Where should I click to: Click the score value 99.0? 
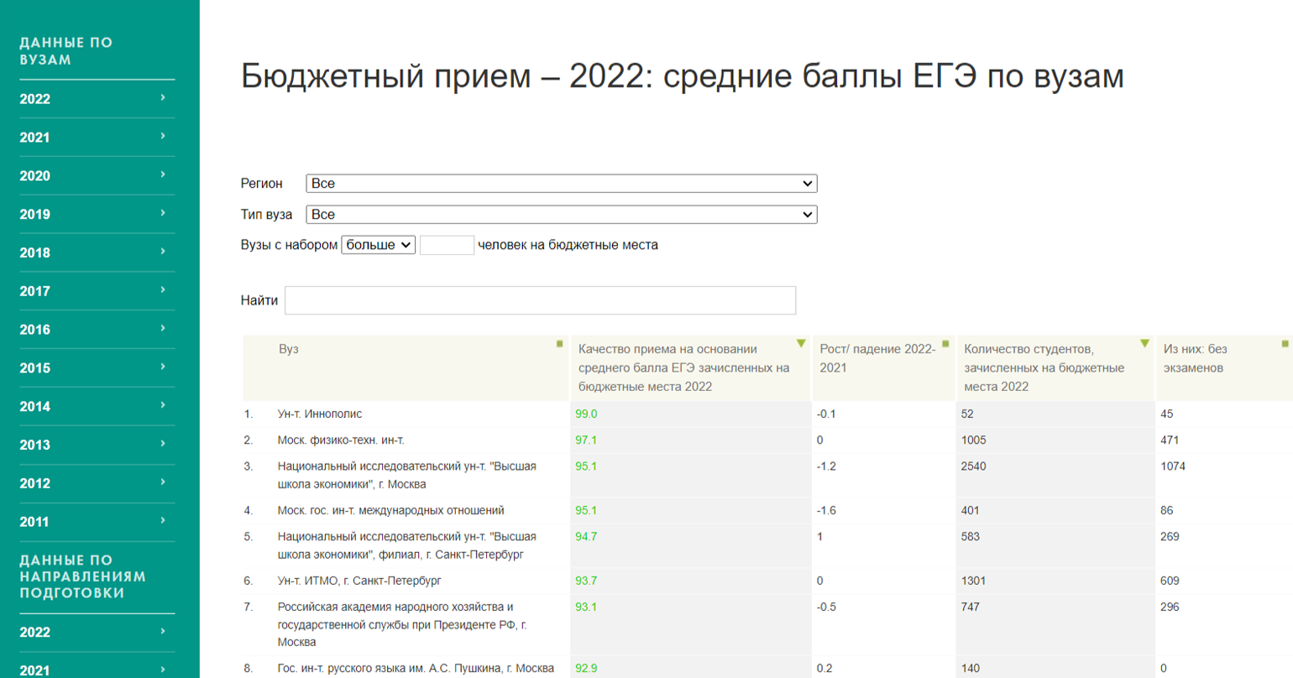point(586,415)
